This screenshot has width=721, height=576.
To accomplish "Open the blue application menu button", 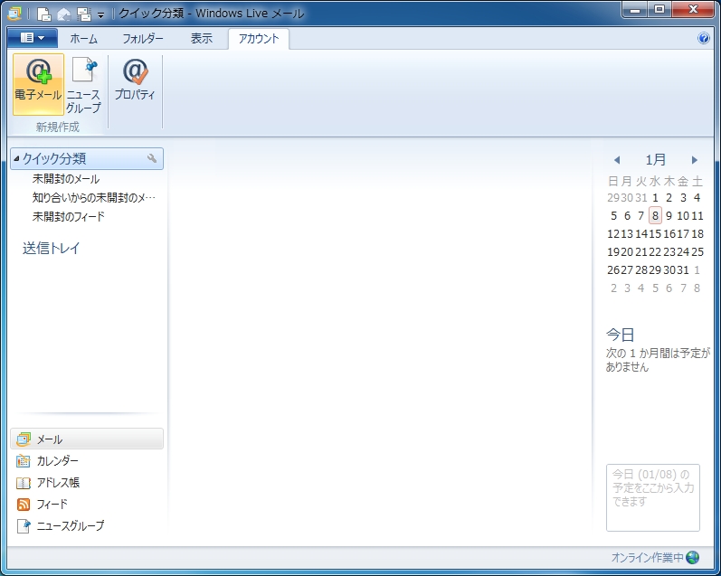I will coord(33,38).
